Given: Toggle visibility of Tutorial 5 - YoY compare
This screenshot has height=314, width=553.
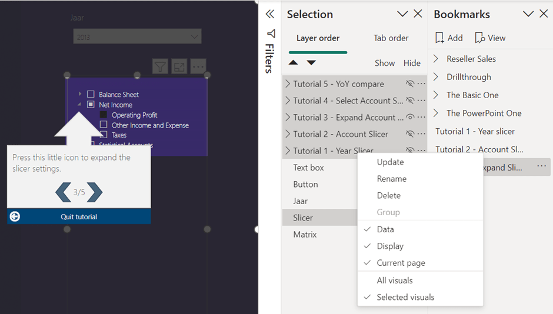Looking at the screenshot, I should (x=410, y=84).
